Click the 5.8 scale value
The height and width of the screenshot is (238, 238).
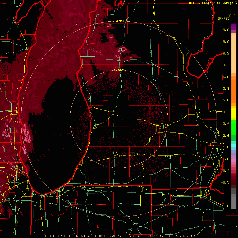226,89
